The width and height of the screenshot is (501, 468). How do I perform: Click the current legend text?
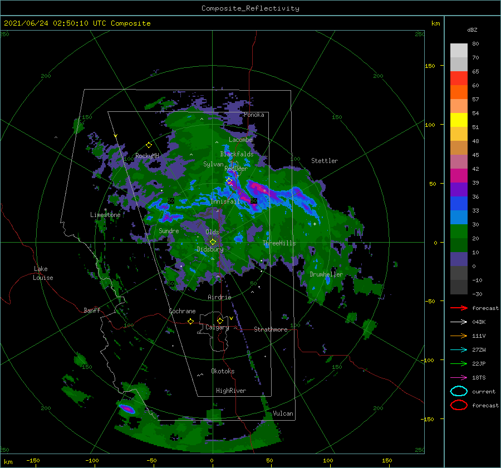[x=484, y=391]
